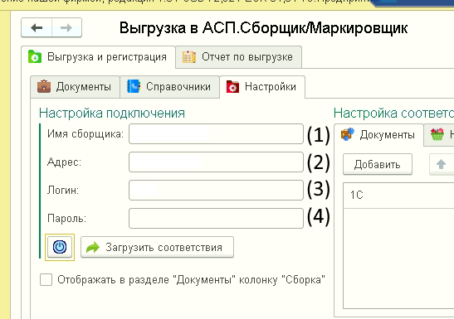Viewport: 454px width, 319px height.
Task: Switch to the Выгрузка и регистрация tab
Action: 99,57
